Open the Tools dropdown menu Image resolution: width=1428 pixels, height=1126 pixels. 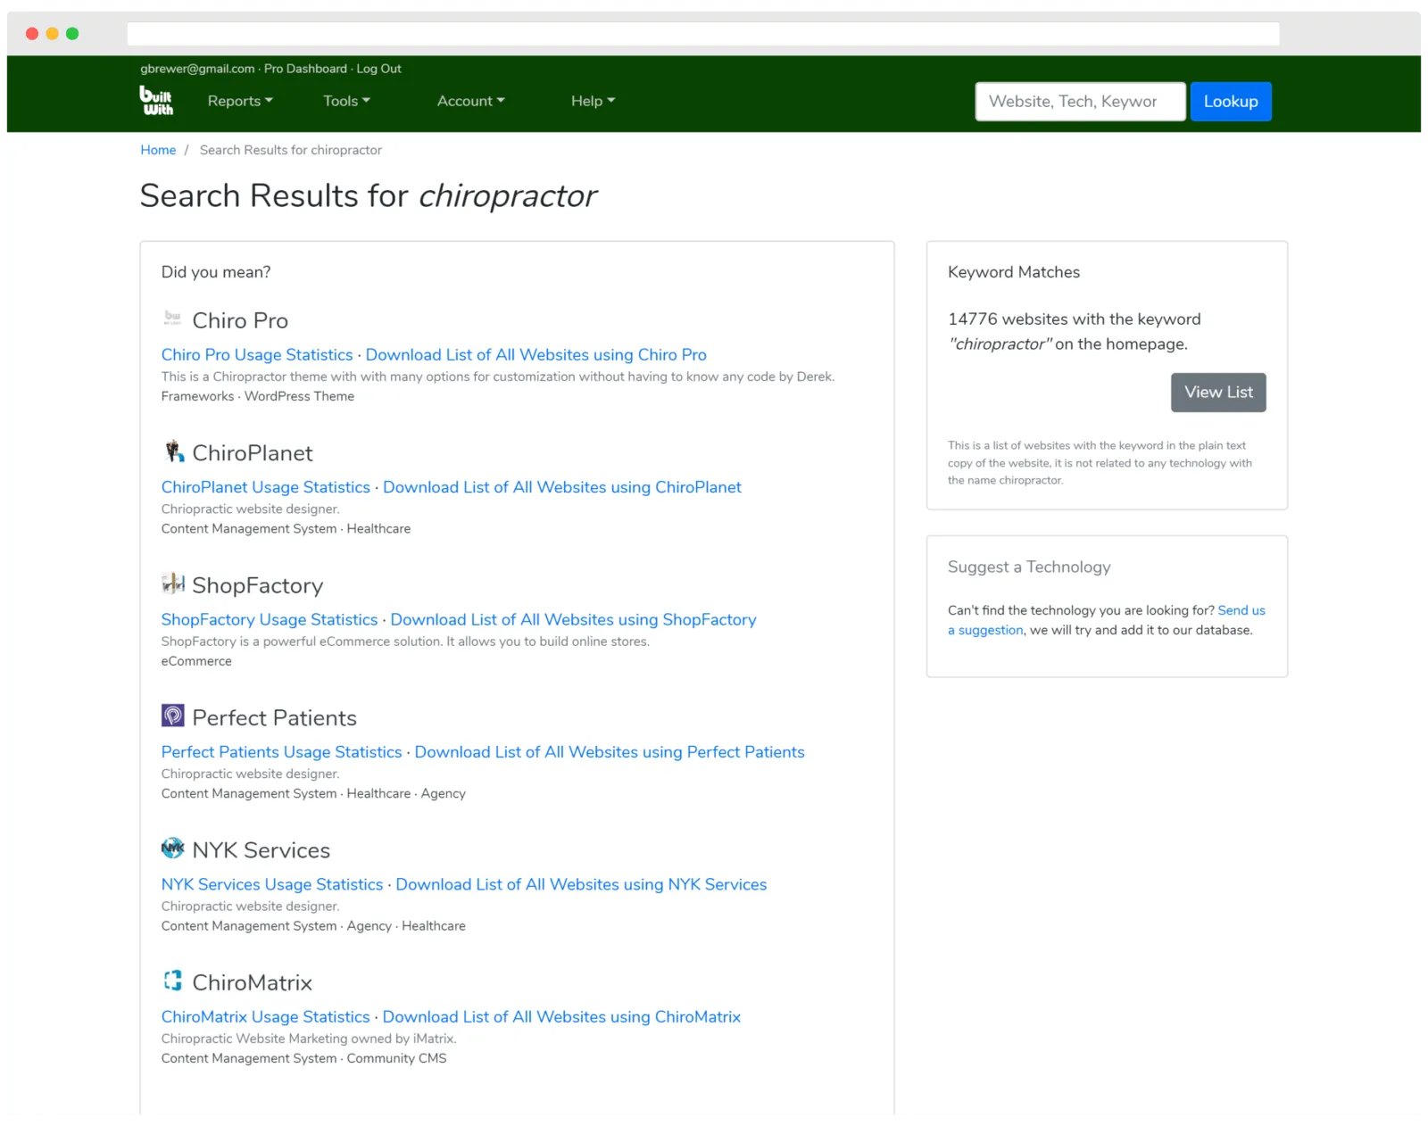coord(346,101)
